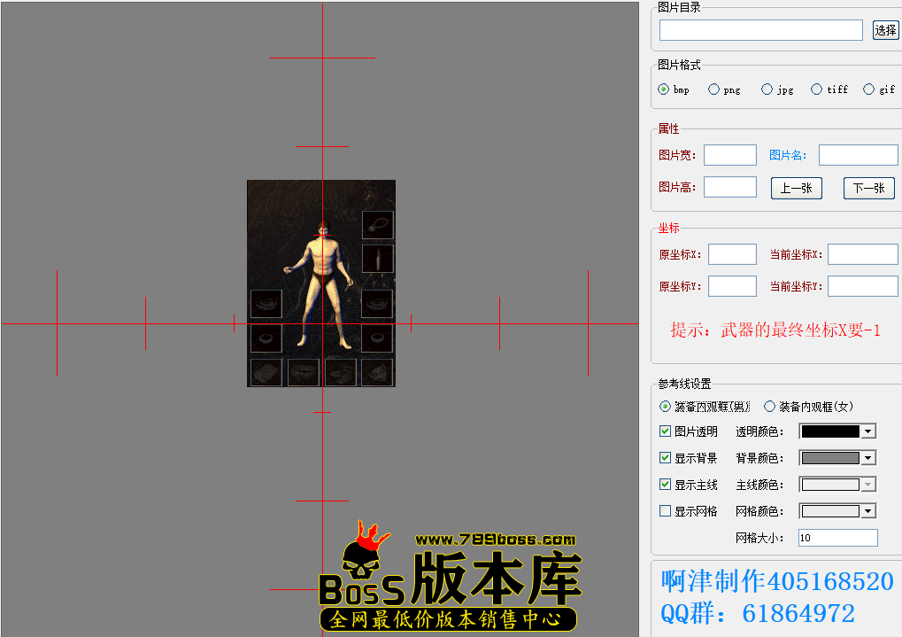Select the belt slot in the bottom row
902x637 pixels.
pyautogui.click(x=304, y=372)
